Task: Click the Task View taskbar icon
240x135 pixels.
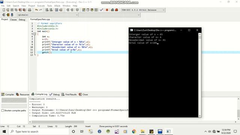Action: tap(82, 132)
